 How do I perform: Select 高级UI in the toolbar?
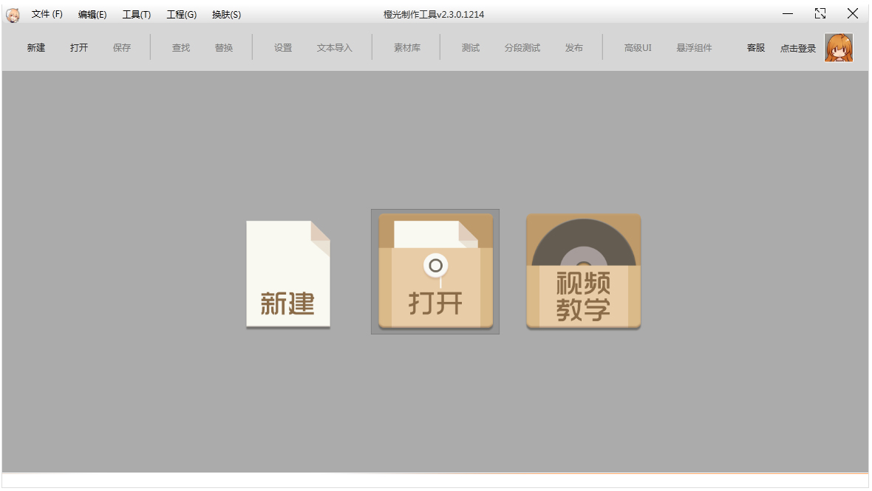tap(637, 48)
